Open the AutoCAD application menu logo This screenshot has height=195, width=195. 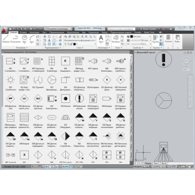pyautogui.click(x=4, y=30)
